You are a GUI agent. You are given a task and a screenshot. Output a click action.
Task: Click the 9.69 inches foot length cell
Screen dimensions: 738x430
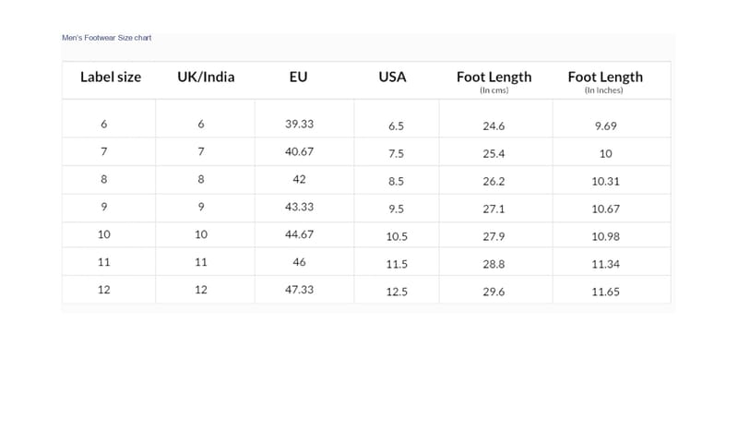pyautogui.click(x=605, y=126)
